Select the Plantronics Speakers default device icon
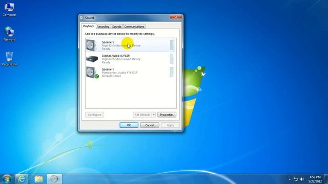The height and width of the screenshot is (184, 328). [x=92, y=73]
